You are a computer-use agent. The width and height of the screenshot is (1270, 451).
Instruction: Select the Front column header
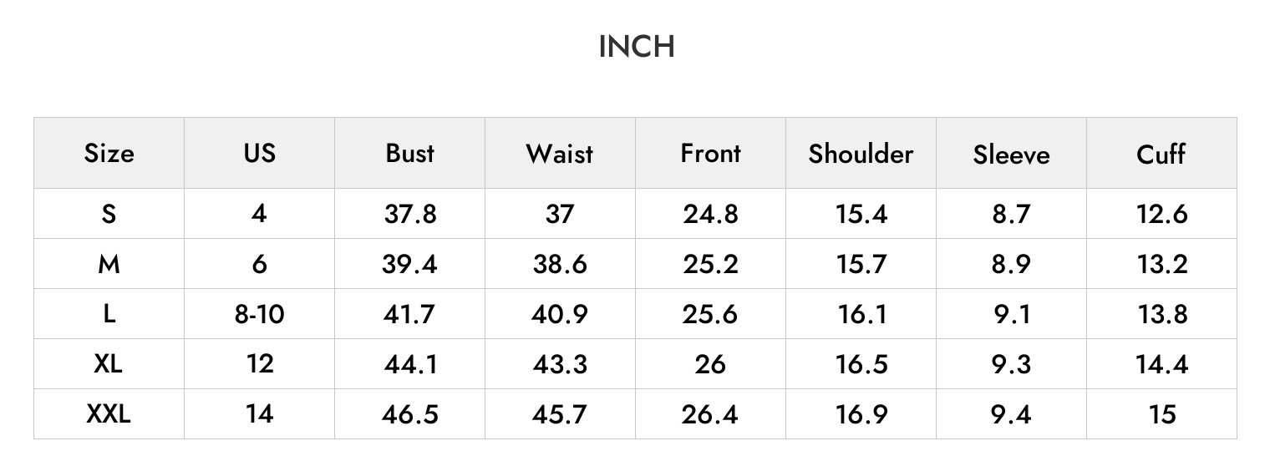pos(710,154)
